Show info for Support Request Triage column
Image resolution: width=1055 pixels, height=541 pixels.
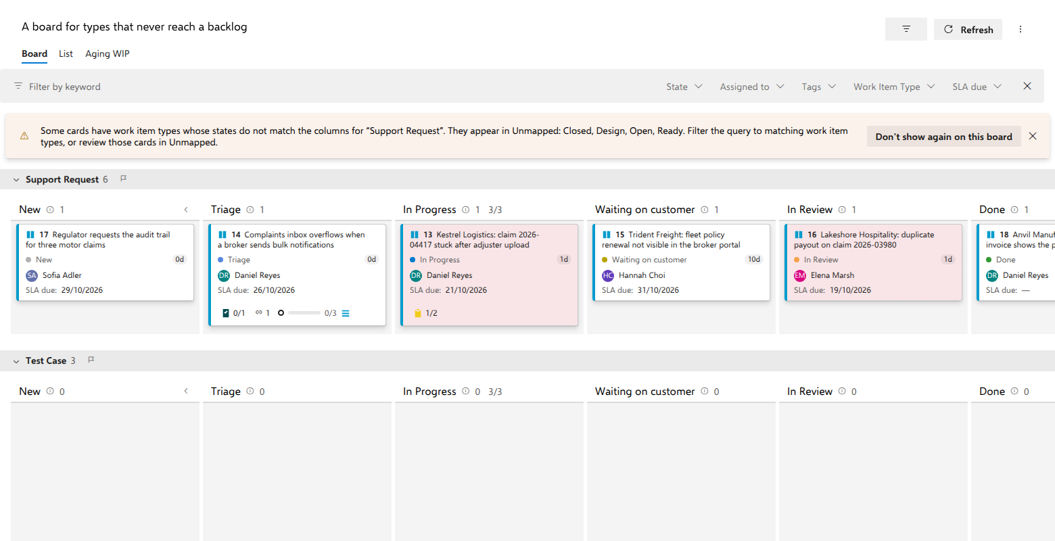click(250, 210)
